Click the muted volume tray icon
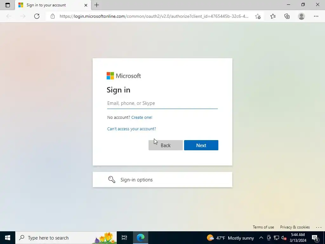Image resolution: width=325 pixels, height=244 pixels. point(284,238)
